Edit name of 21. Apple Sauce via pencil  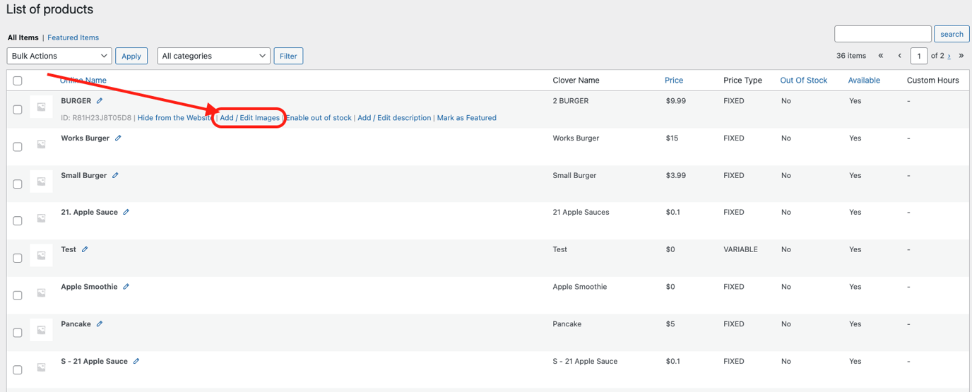click(x=126, y=212)
